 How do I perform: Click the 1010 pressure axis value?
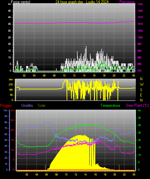click(x=140, y=24)
